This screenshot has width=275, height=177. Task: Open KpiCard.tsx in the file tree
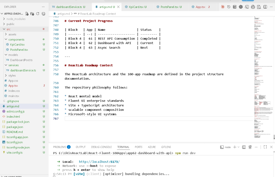[x=17, y=45]
